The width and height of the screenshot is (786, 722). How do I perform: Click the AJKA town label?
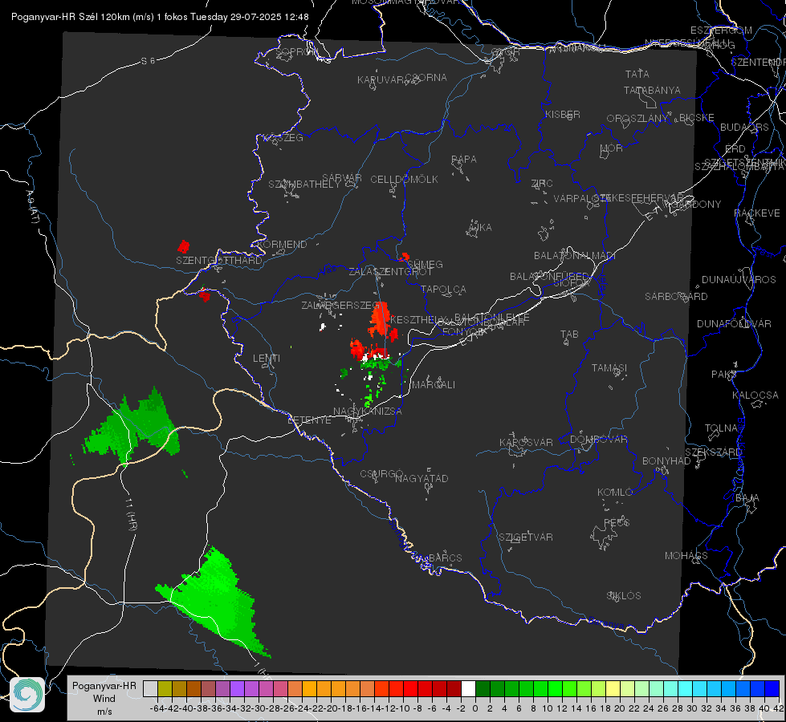pyautogui.click(x=480, y=228)
